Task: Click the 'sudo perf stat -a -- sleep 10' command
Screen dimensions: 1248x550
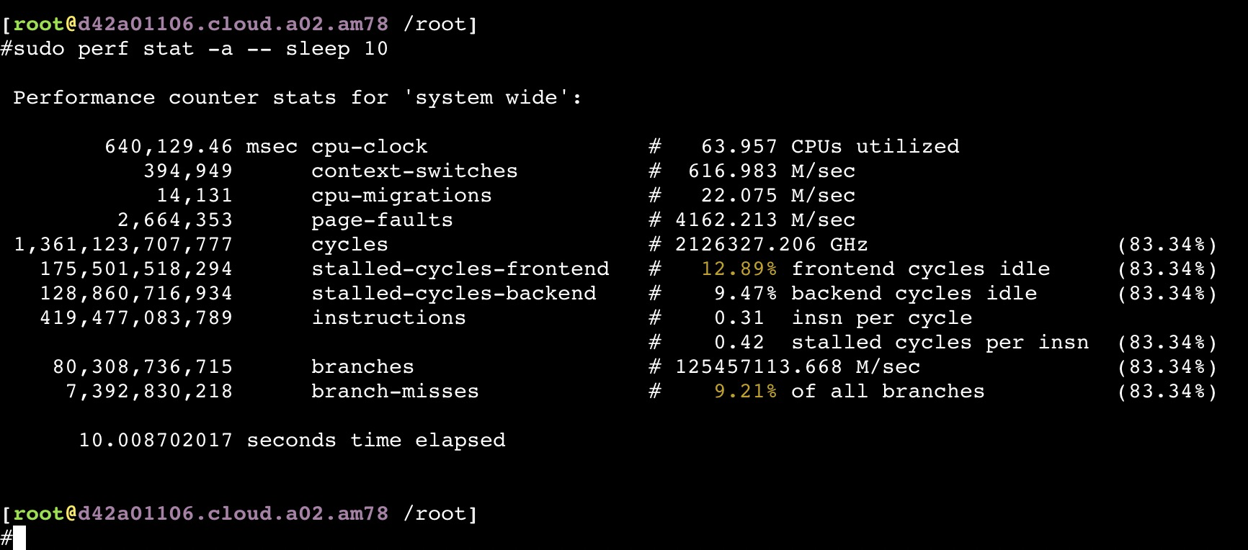Action: (201, 49)
